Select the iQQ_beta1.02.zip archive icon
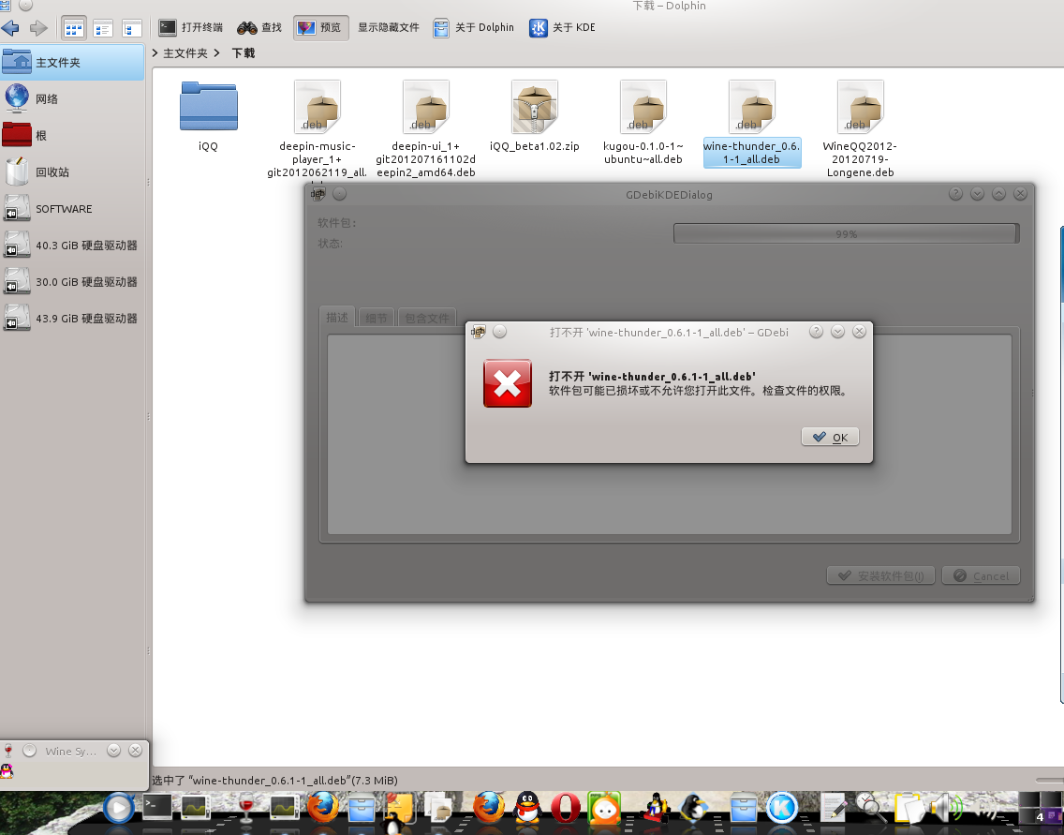This screenshot has width=1064, height=835. tap(534, 107)
